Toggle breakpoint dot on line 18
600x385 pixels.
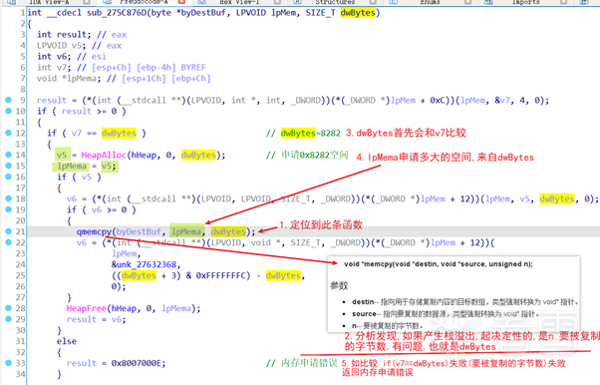8,198
